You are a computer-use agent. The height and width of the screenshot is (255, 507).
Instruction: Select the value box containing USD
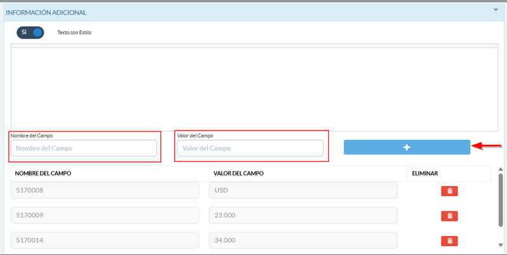click(303, 190)
